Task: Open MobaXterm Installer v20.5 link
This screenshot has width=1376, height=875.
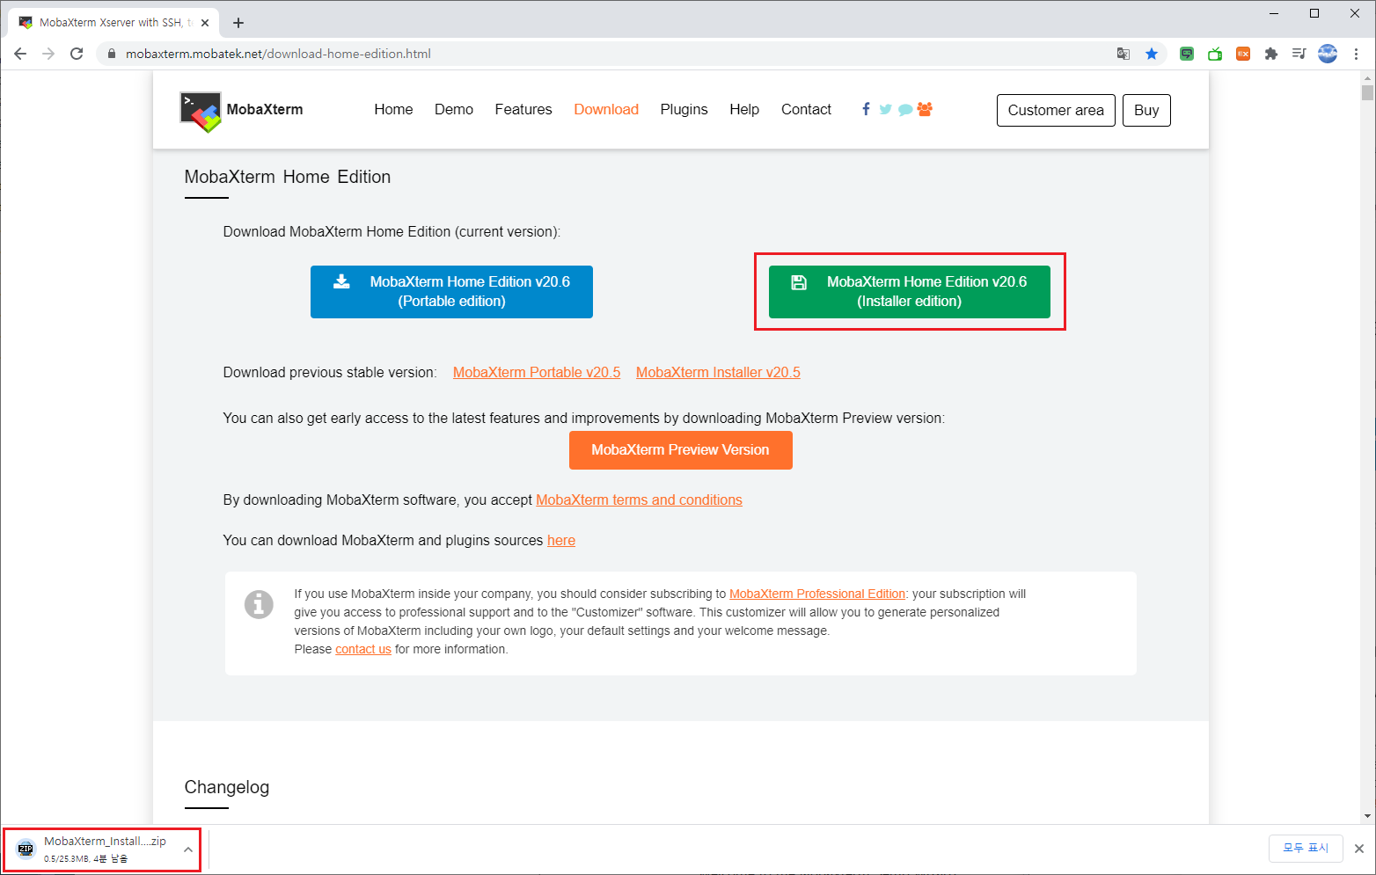Action: [x=718, y=373]
